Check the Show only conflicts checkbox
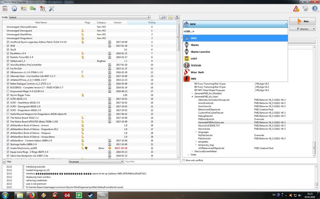 pyautogui.click(x=183, y=160)
